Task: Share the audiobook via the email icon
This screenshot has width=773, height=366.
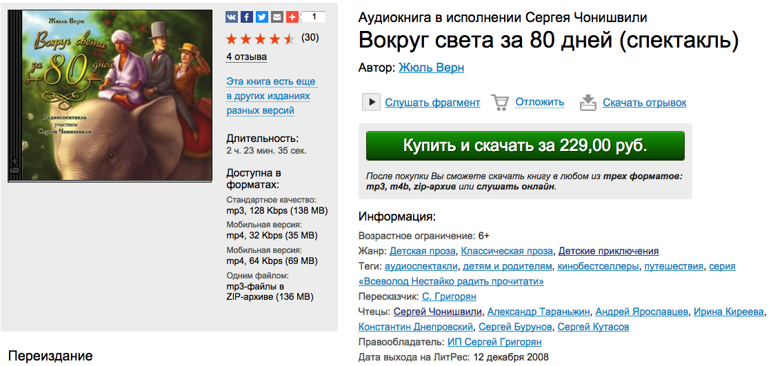Action: (277, 17)
